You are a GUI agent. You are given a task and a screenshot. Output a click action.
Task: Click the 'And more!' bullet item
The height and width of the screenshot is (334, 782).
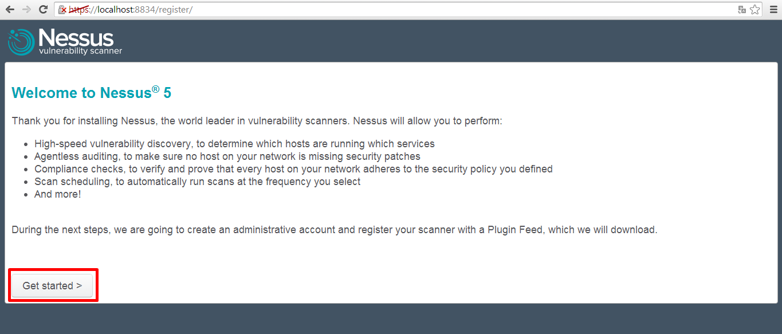[57, 194]
